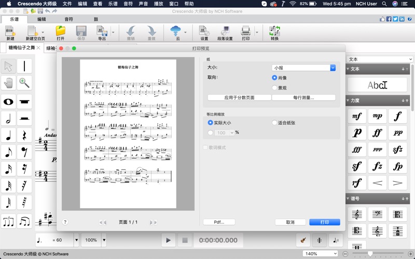
Task: Click the Pdf... button
Action: pyautogui.click(x=218, y=222)
